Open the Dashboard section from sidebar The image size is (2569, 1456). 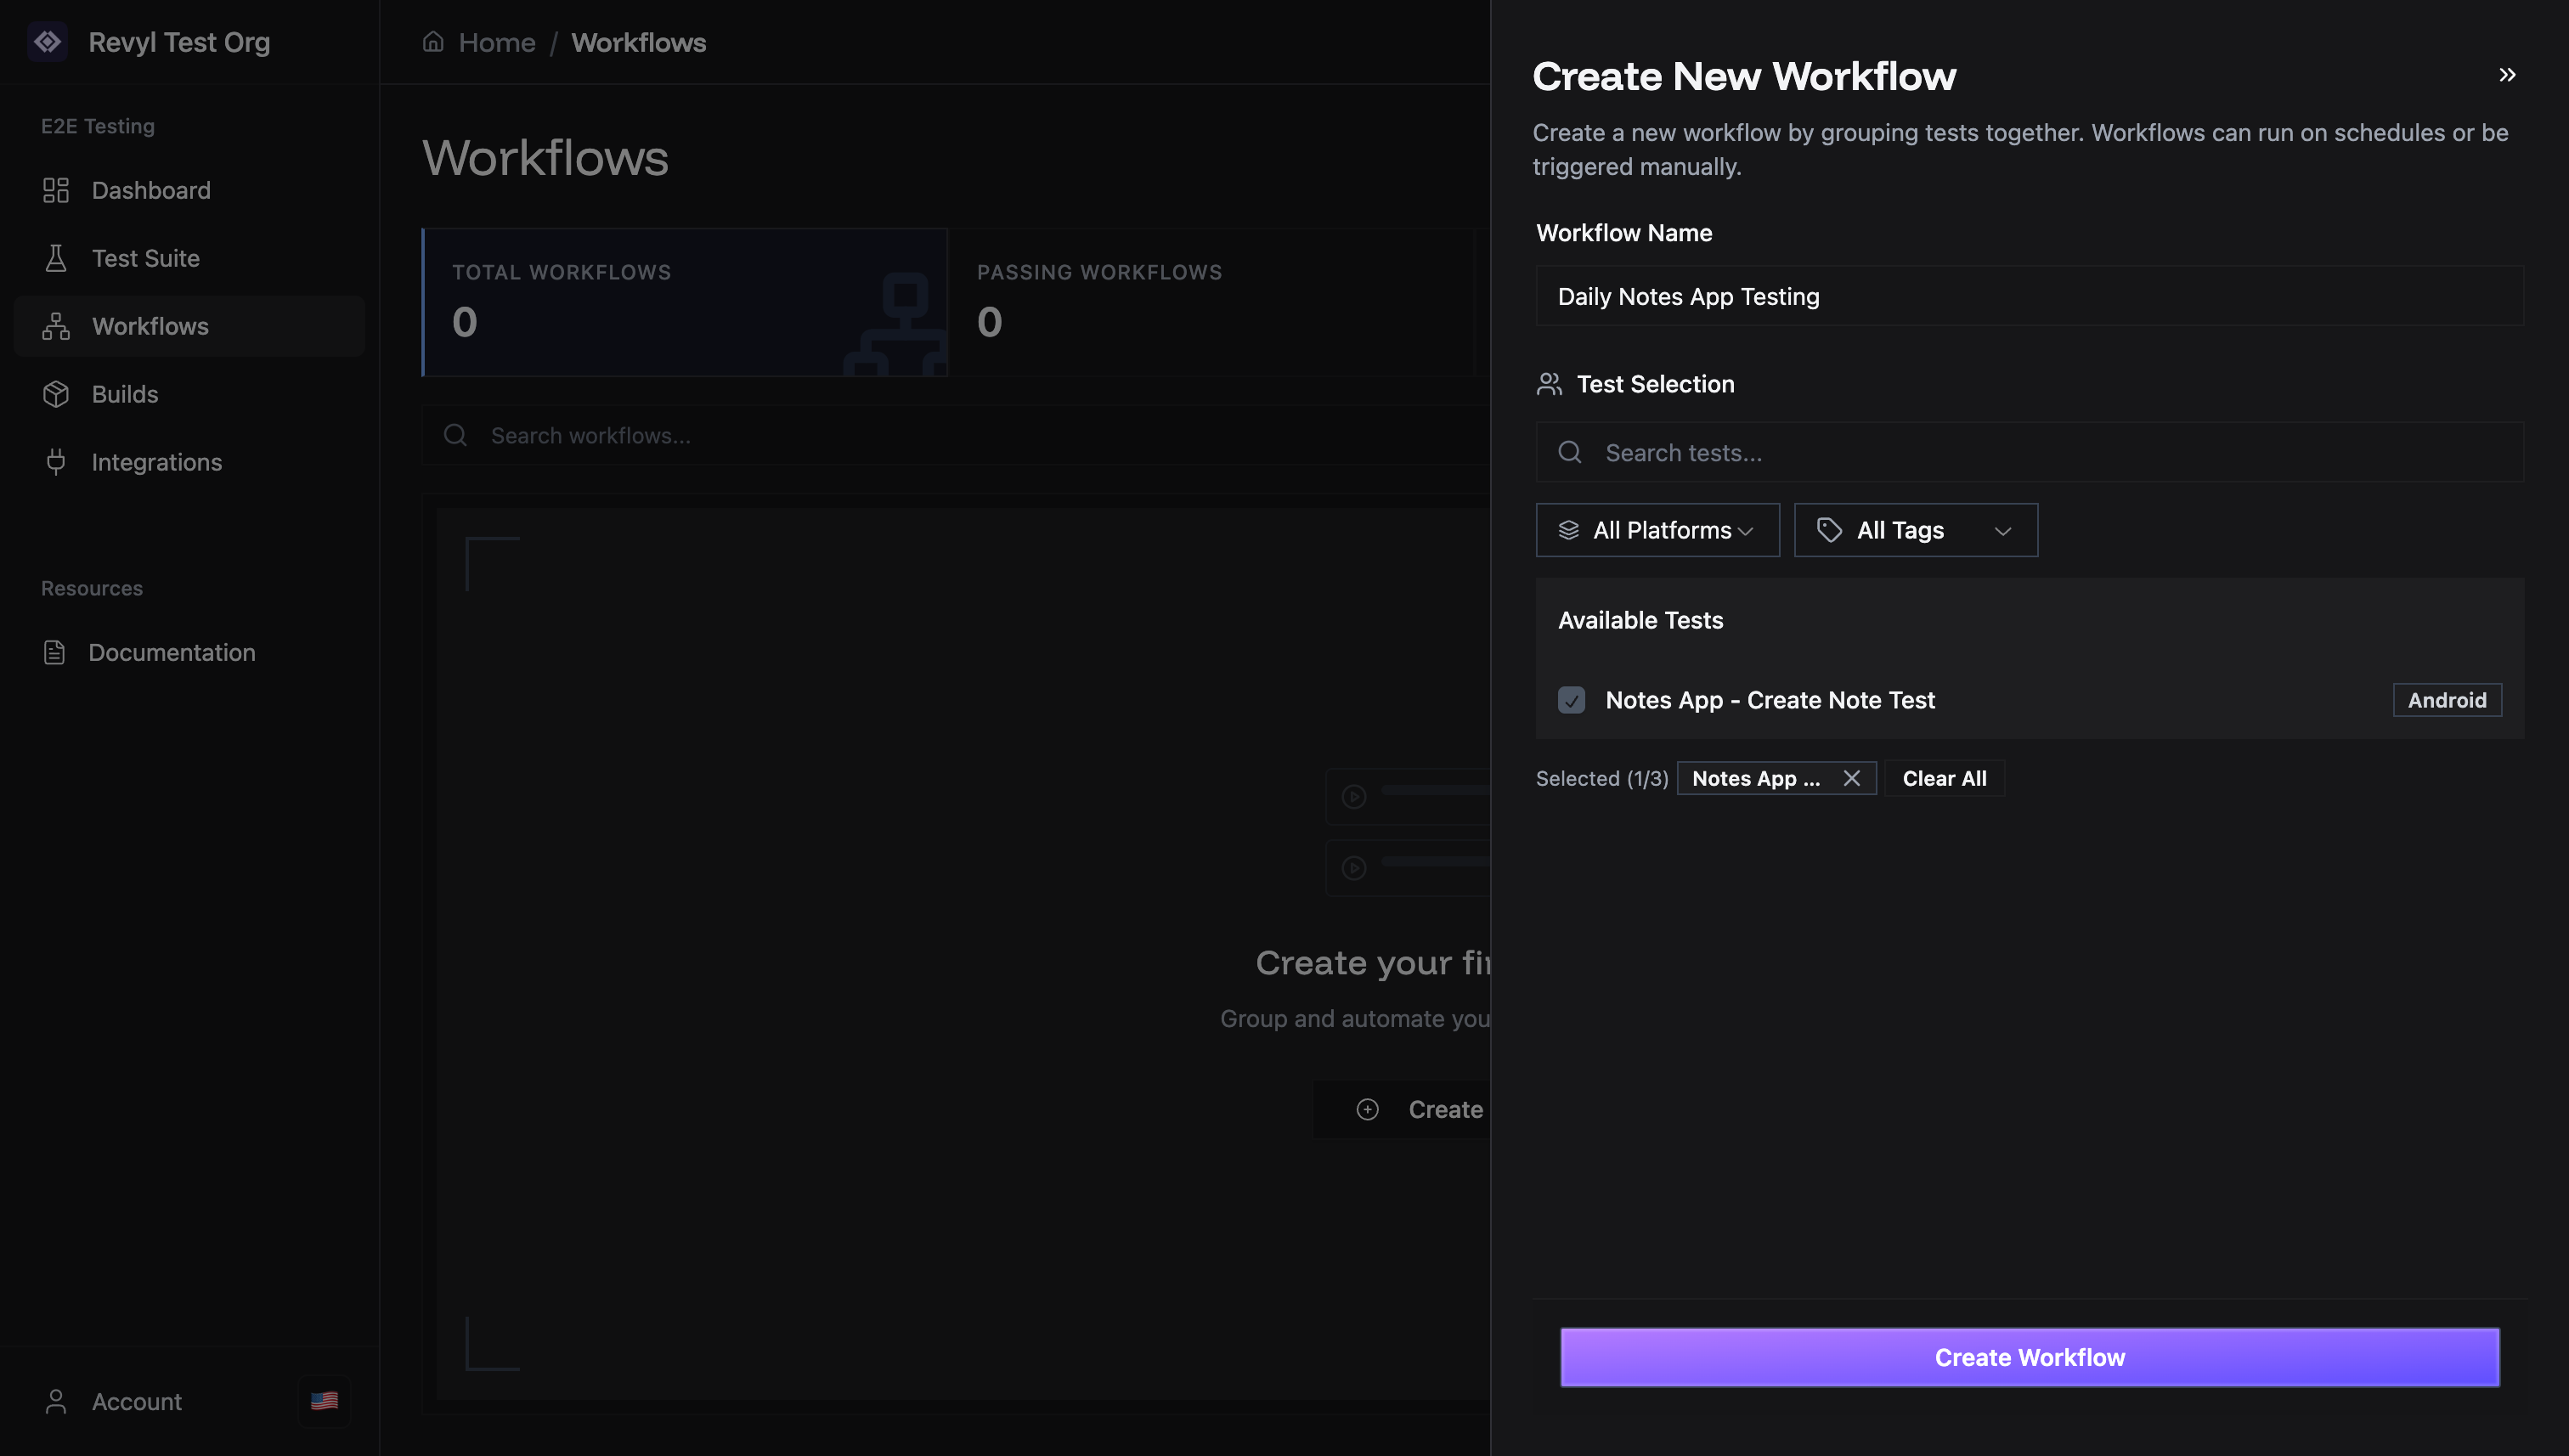151,190
